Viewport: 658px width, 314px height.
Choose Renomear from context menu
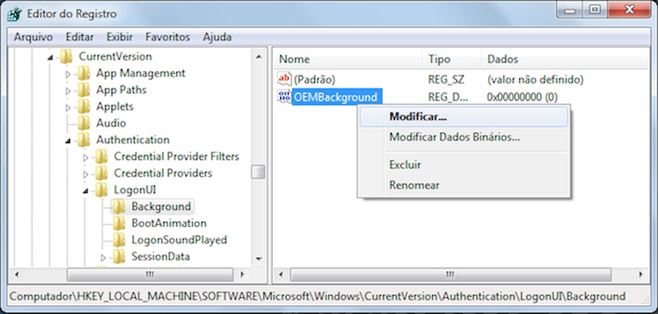tap(463, 185)
